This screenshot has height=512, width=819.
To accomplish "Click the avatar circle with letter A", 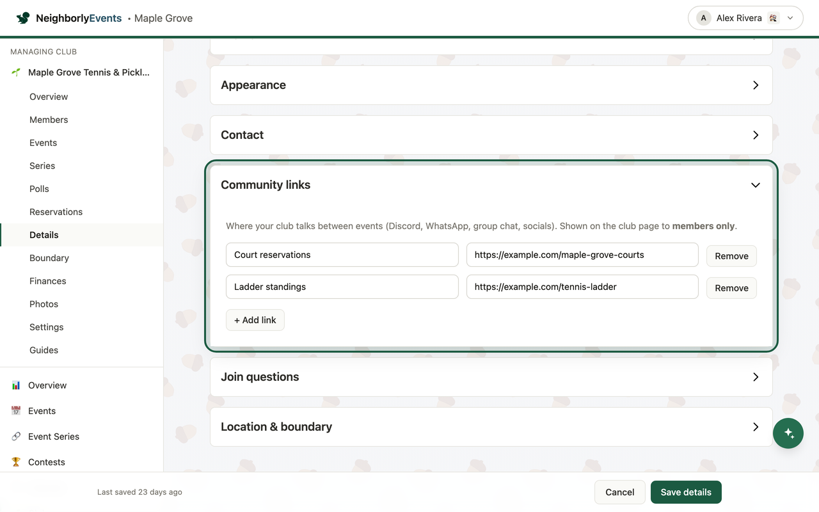I will click(704, 18).
